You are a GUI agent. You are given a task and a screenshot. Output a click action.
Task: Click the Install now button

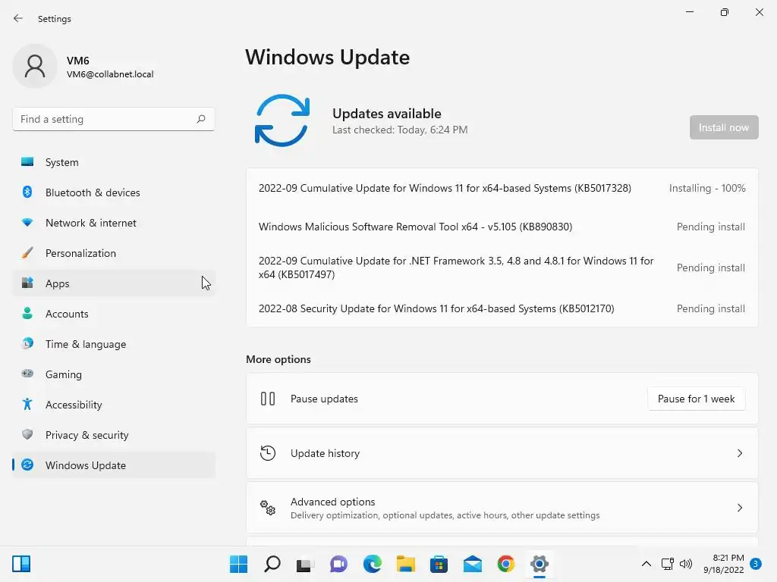tap(723, 127)
